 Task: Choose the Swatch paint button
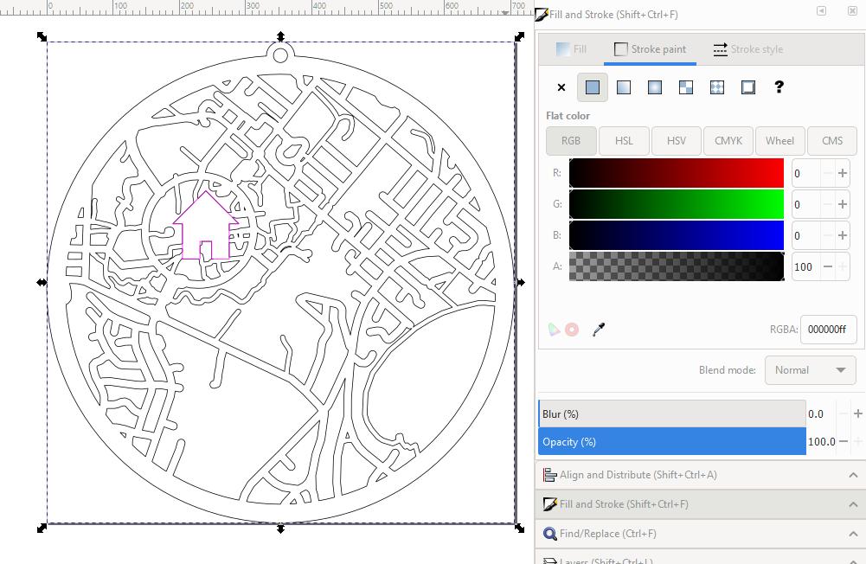(748, 87)
